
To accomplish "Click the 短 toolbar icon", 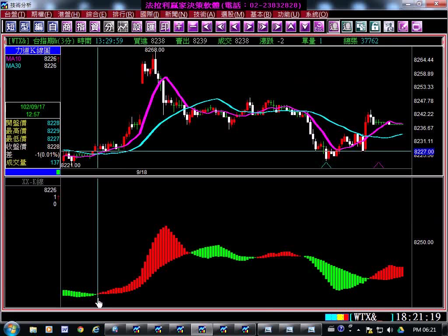I will coord(11,27).
